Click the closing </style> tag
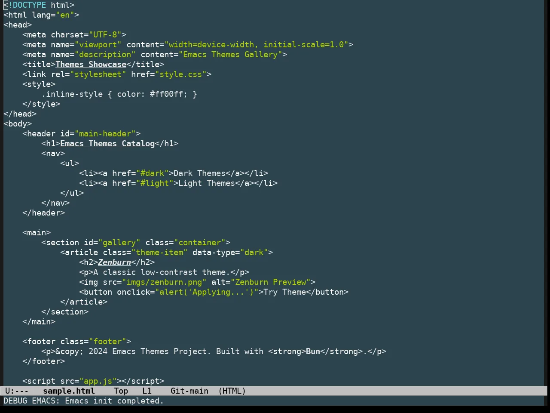The width and height of the screenshot is (550, 413). [x=41, y=104]
